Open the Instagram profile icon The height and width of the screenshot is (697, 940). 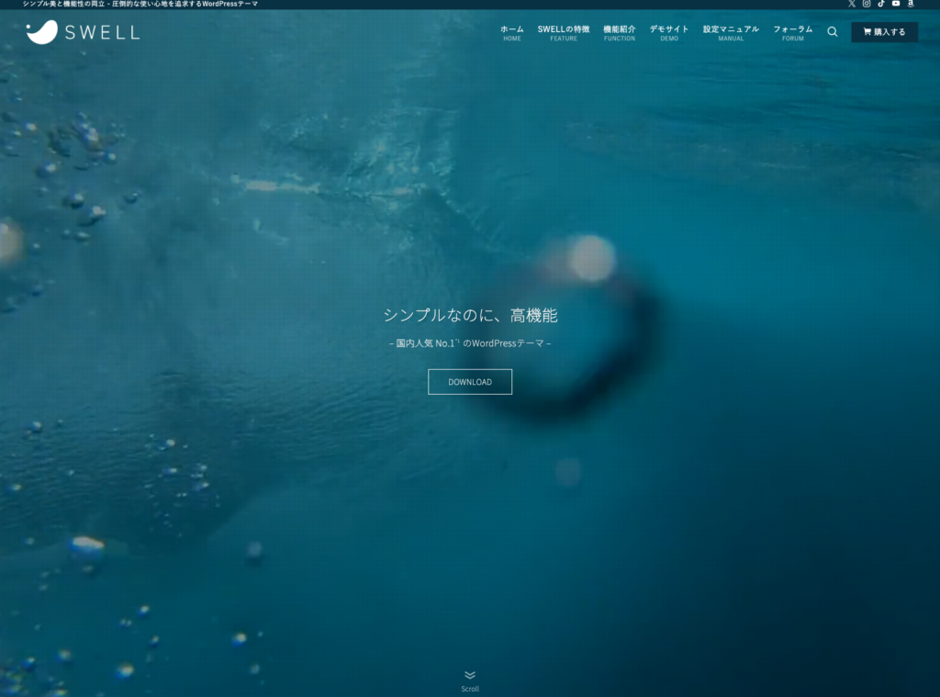tap(867, 4)
